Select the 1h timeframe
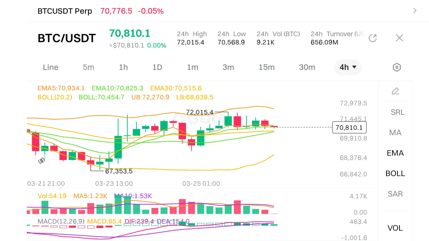The height and width of the screenshot is (241, 429). coord(123,67)
